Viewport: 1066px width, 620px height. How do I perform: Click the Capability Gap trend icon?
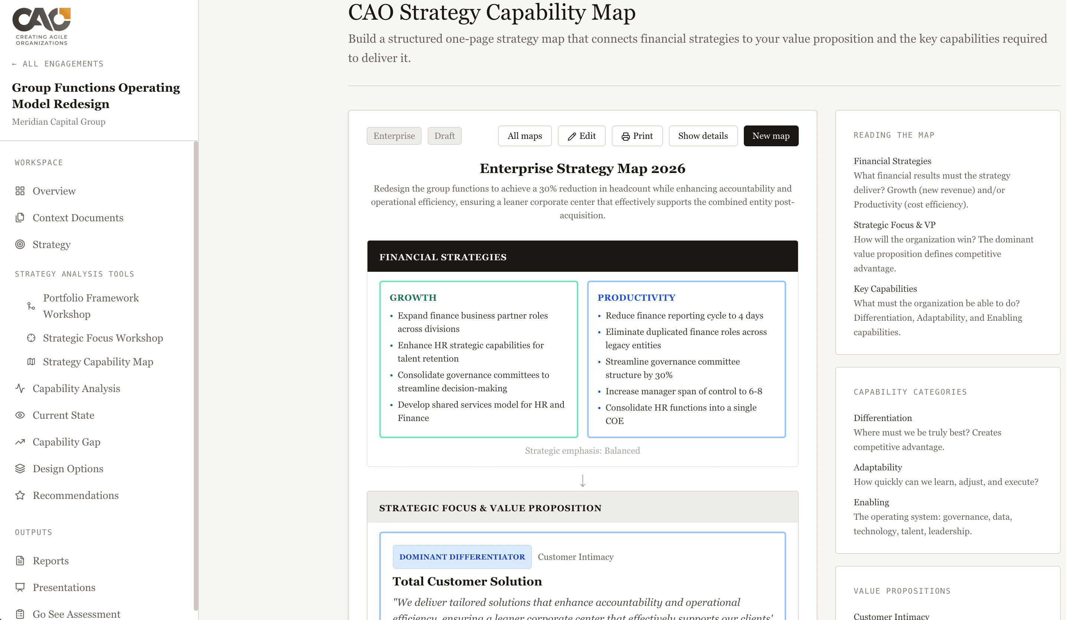[20, 442]
